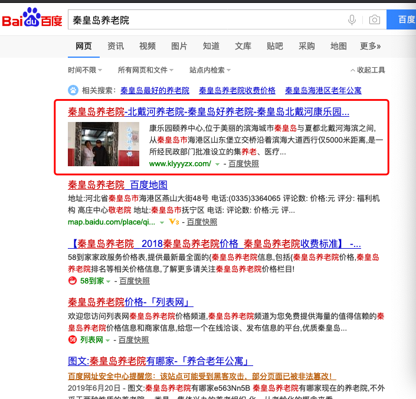Open image search camera icon
416x399 pixels.
[x=374, y=20]
